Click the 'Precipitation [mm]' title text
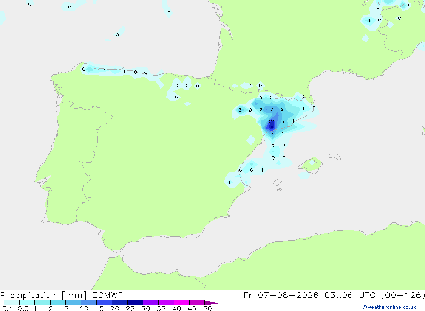This screenshot has width=425, height=311. (x=43, y=295)
